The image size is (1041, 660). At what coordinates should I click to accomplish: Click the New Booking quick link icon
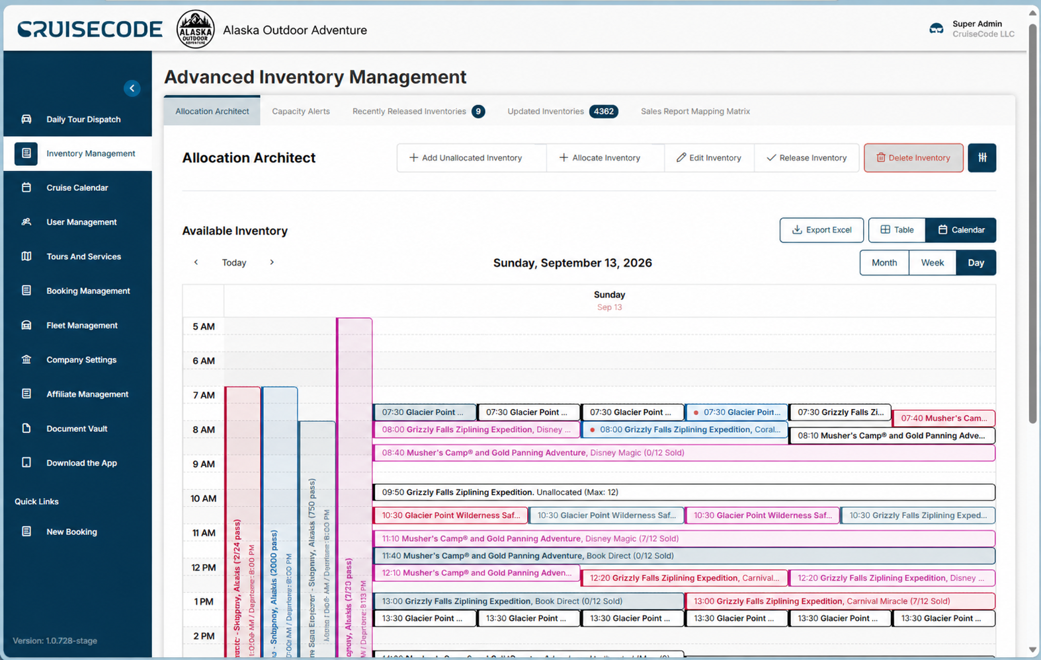click(26, 531)
